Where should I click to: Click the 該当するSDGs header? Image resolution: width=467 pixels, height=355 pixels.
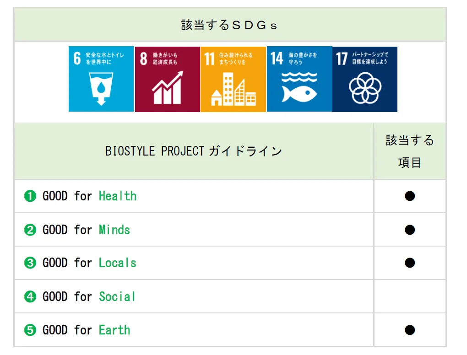(x=229, y=25)
